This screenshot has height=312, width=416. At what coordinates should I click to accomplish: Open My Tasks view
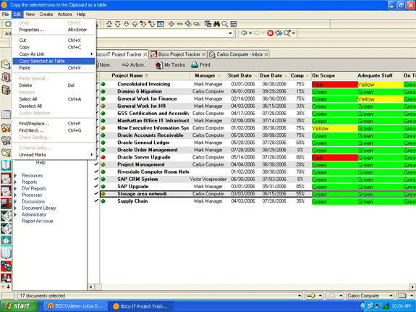170,65
